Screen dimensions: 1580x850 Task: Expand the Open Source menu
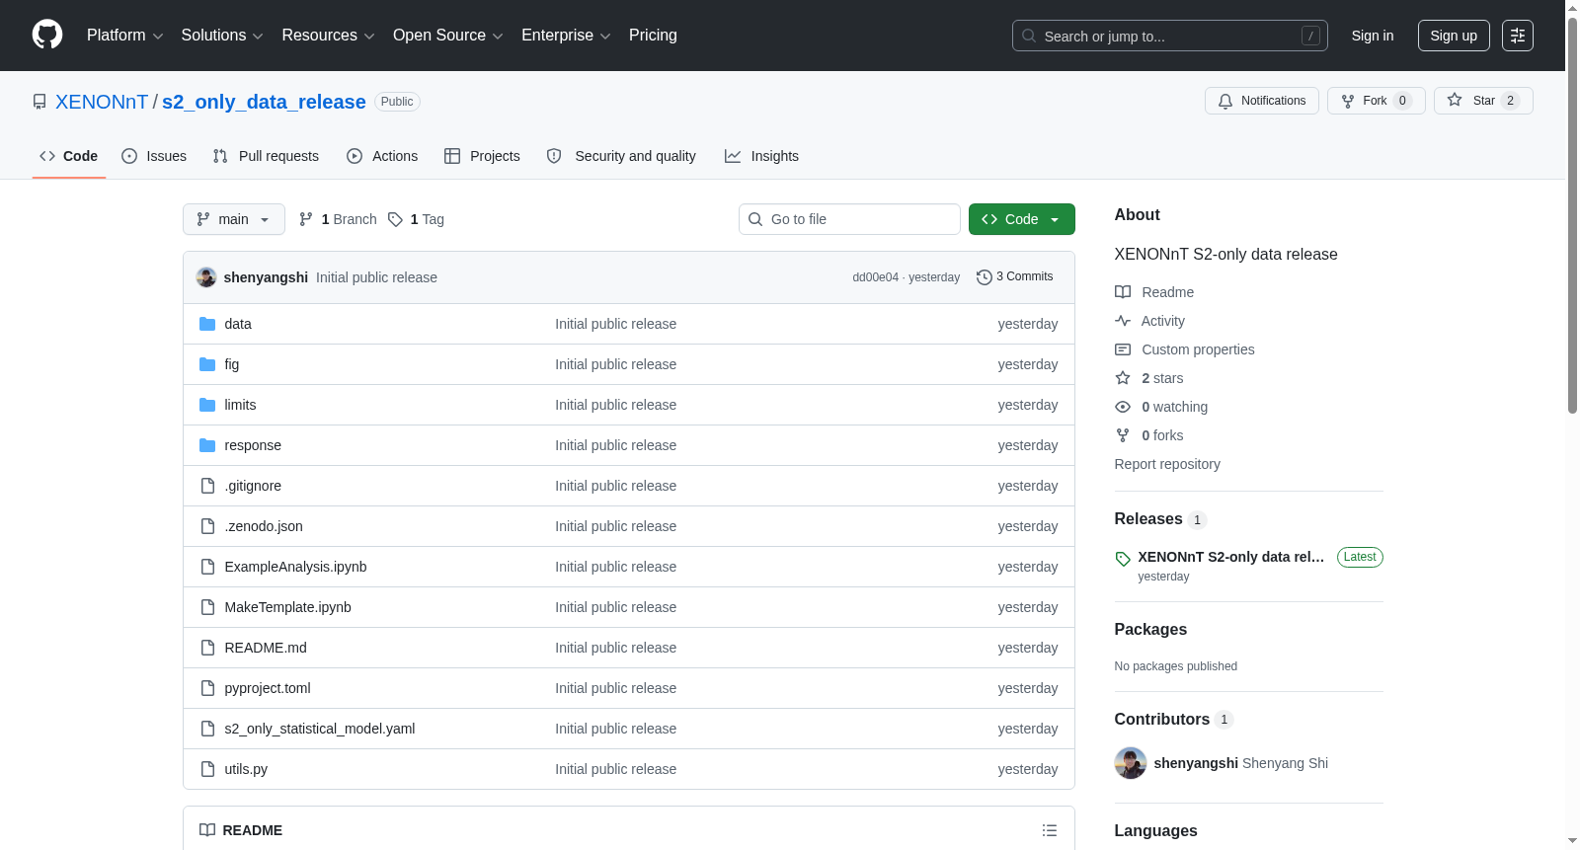click(447, 36)
